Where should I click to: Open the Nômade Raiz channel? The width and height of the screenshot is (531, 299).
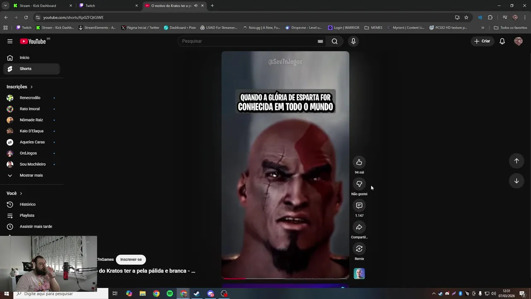click(31, 120)
